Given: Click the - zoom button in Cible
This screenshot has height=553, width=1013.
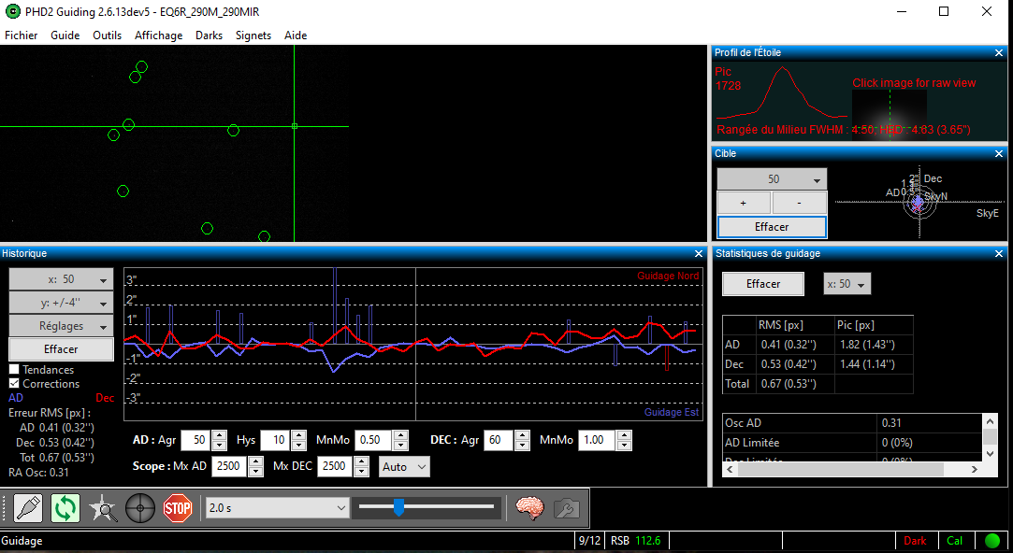Looking at the screenshot, I should coord(799,203).
